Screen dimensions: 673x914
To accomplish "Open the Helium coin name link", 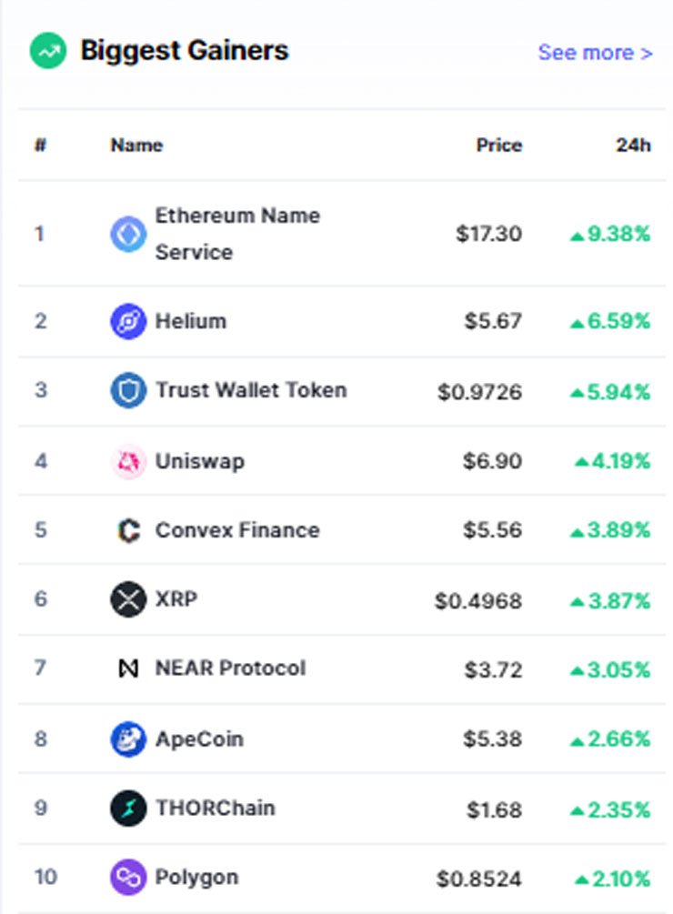I will point(191,321).
